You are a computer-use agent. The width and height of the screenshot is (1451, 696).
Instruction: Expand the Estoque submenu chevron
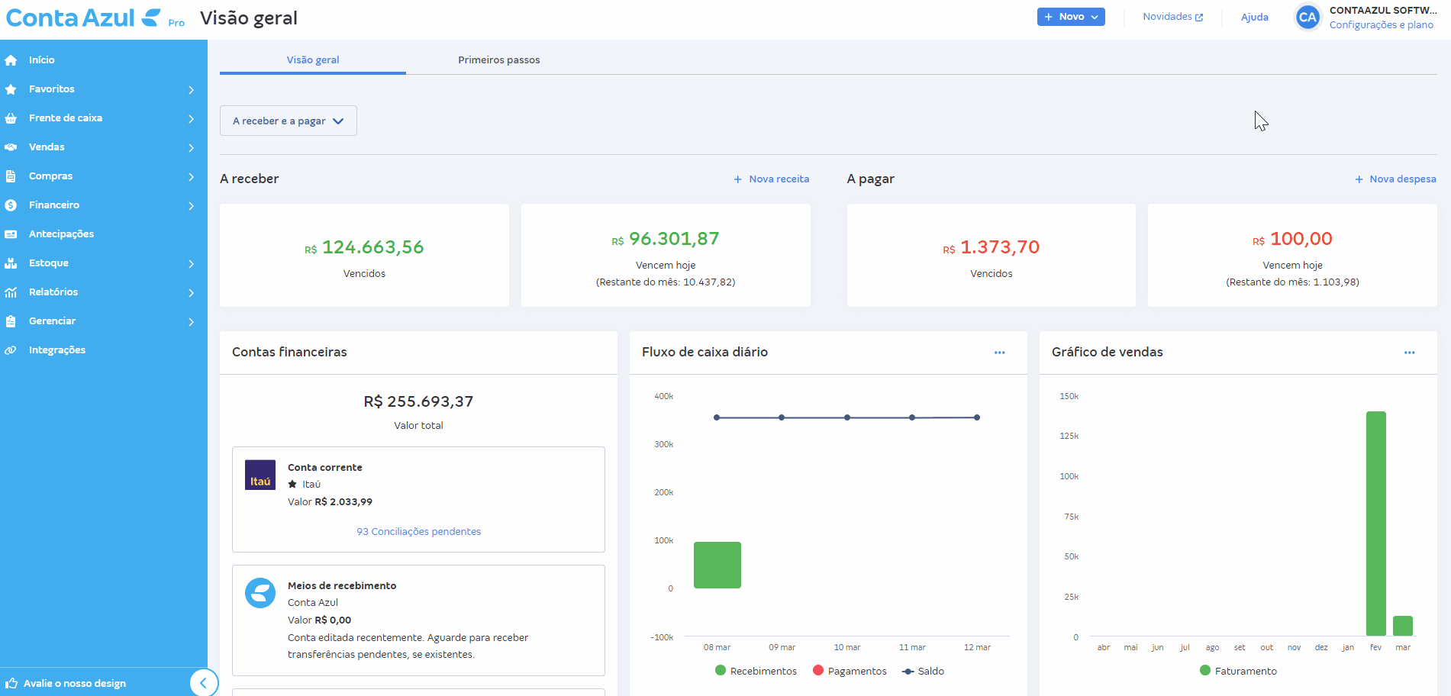tap(191, 264)
